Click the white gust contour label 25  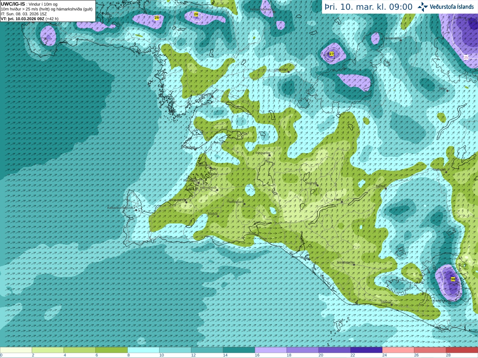coord(466,57)
